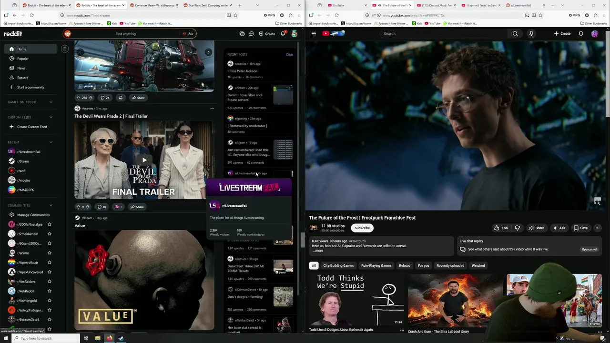Clear Reddit recent posts list
Image resolution: width=610 pixels, height=343 pixels.
click(x=289, y=54)
